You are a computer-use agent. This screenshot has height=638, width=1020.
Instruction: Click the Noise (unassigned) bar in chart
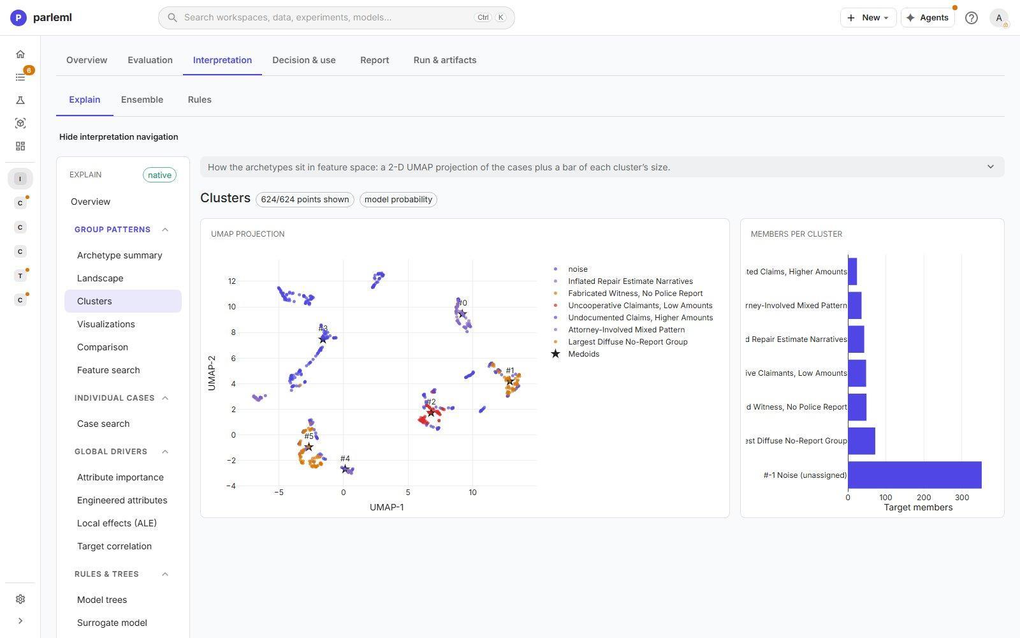coord(914,475)
